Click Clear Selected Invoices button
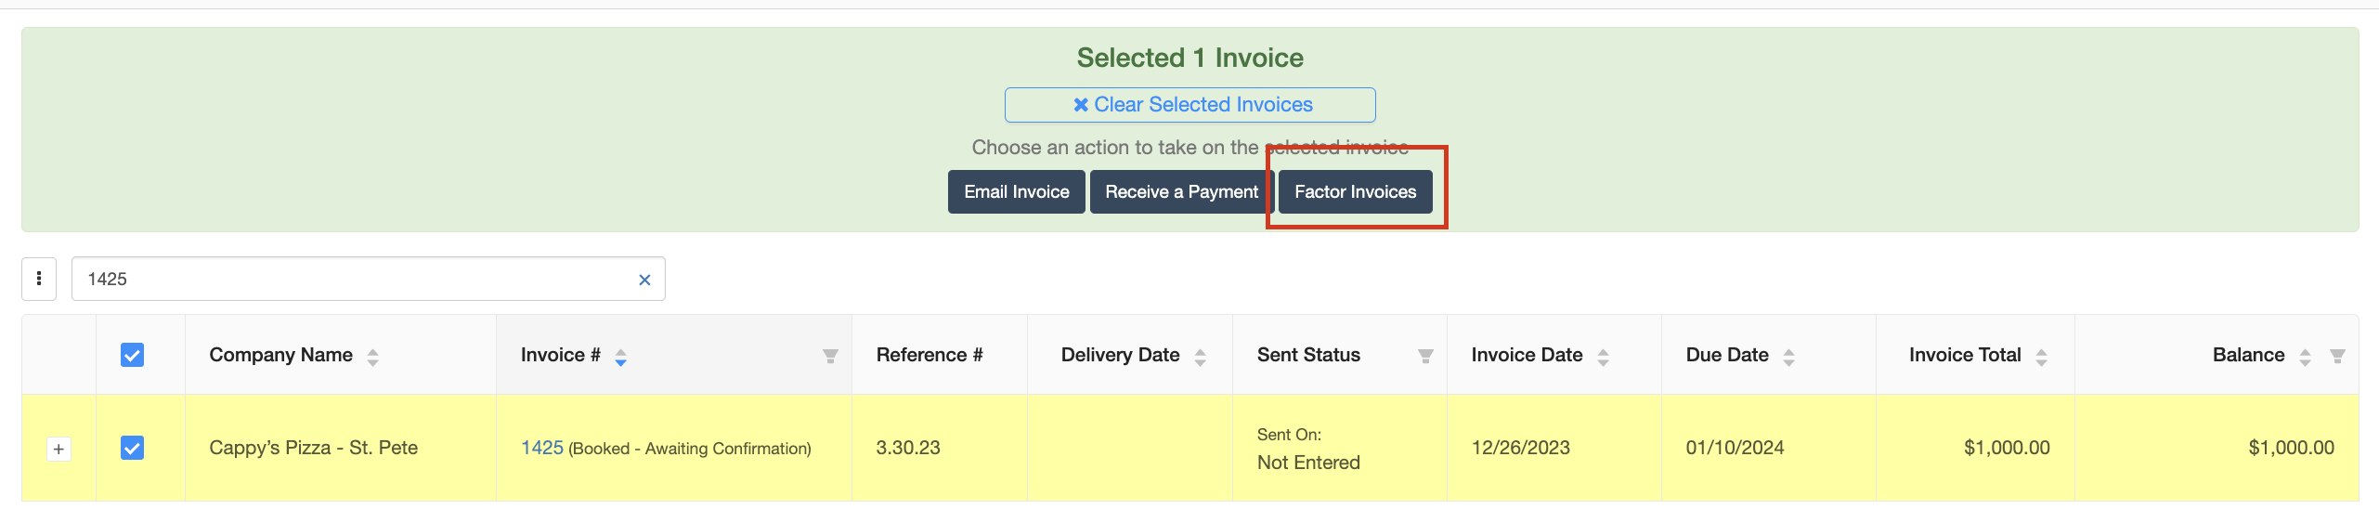Viewport: 2379px width, 509px height. (x=1189, y=105)
